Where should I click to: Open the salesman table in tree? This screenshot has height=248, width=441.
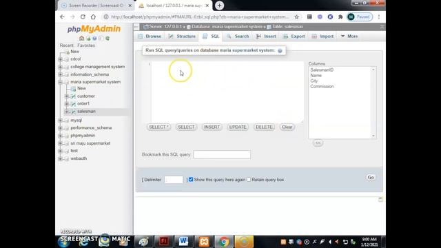click(86, 112)
